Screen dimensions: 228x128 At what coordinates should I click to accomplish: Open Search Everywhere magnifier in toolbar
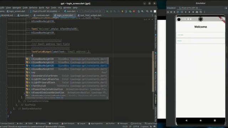tap(147, 11)
